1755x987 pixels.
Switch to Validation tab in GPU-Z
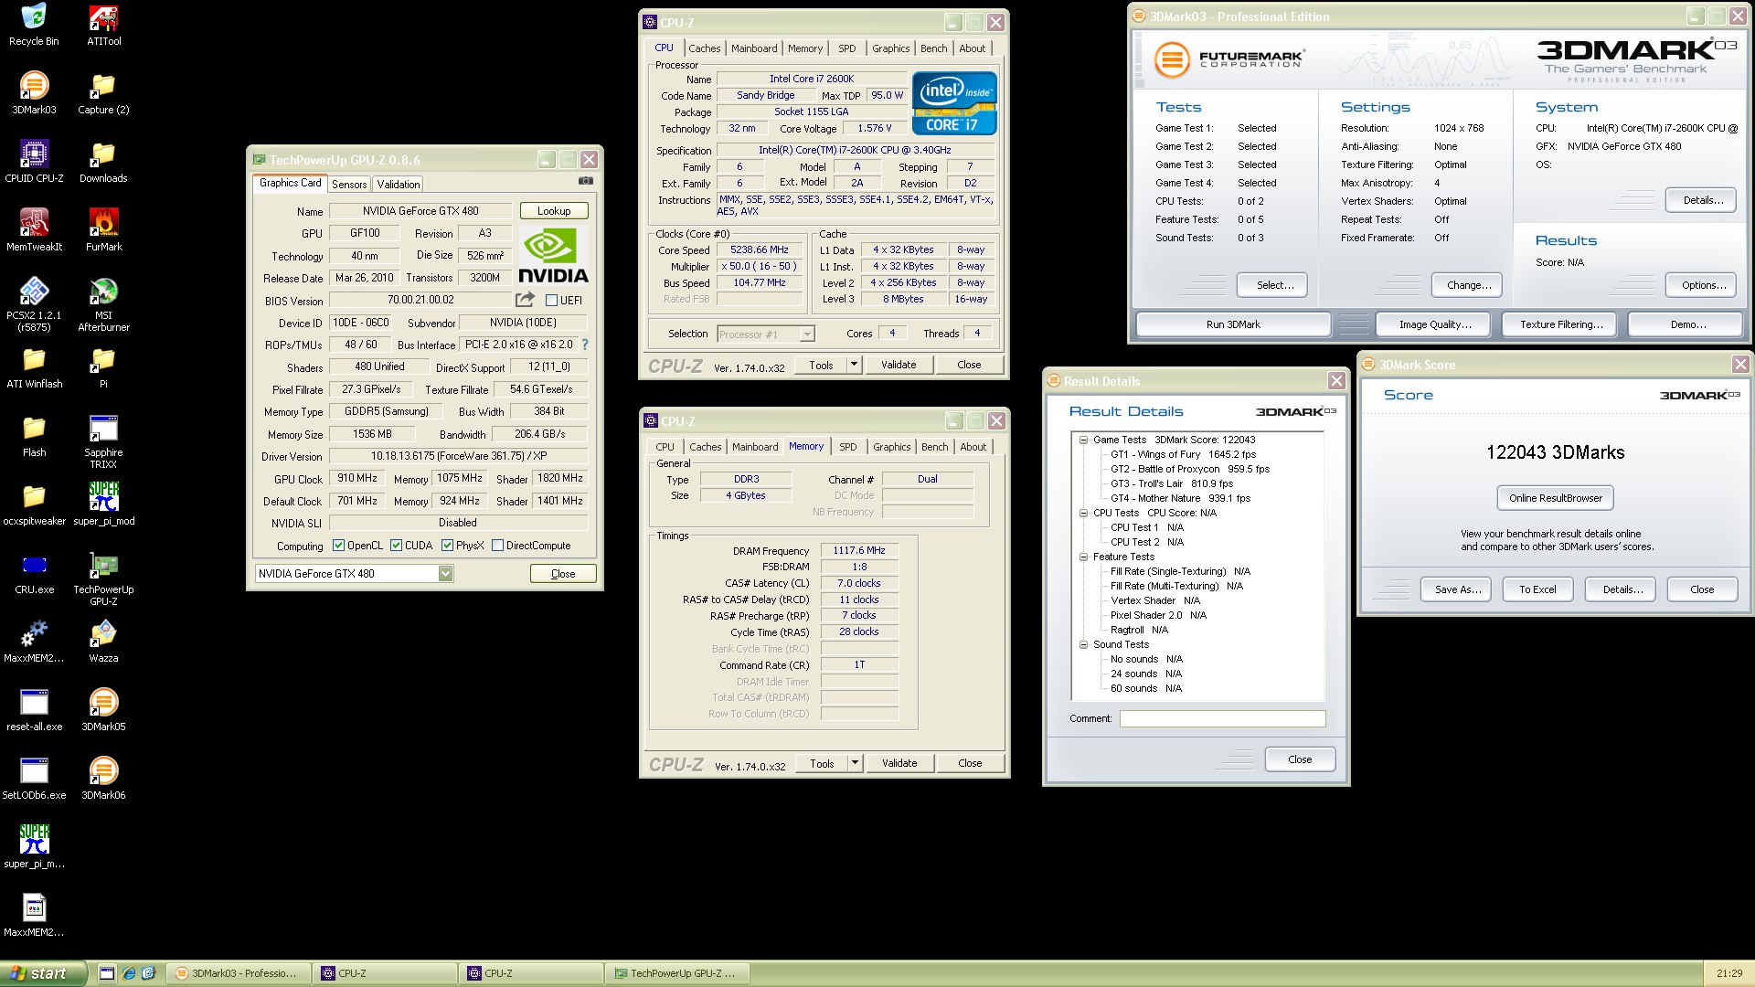(x=399, y=184)
